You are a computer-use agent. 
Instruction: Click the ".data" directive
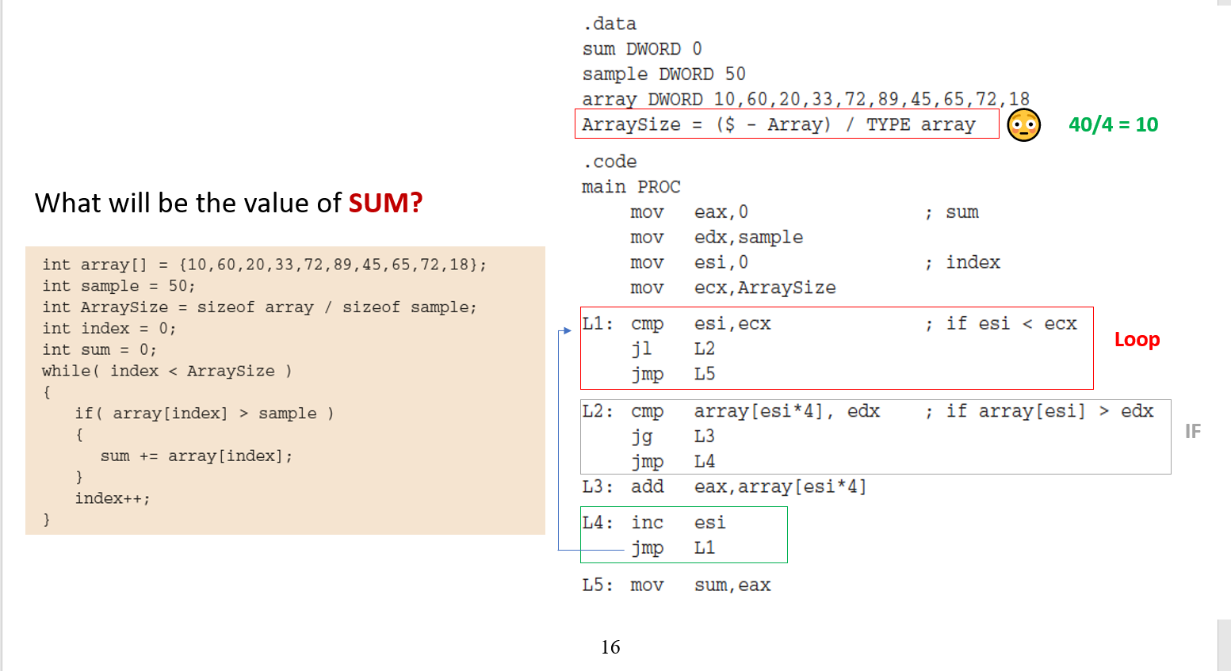point(610,24)
